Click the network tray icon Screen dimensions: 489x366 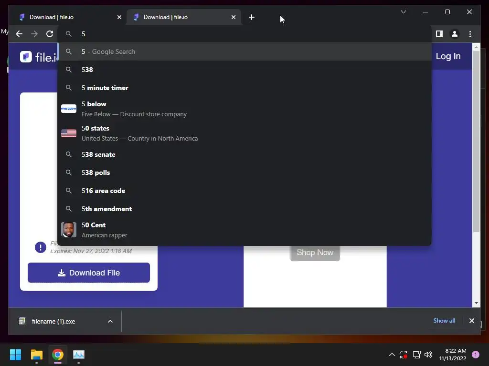click(416, 355)
